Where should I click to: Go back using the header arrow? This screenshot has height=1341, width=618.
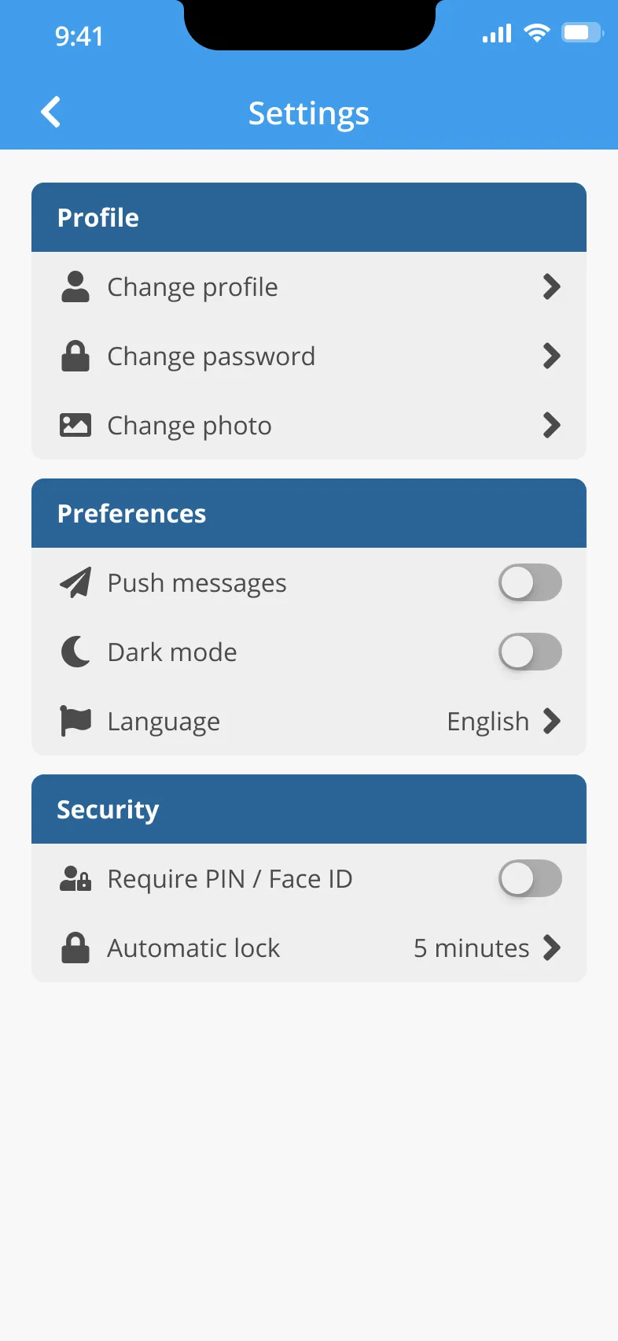[51, 112]
